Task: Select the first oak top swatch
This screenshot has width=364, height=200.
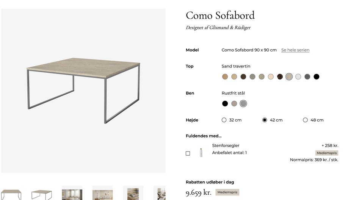Action: pos(225,77)
